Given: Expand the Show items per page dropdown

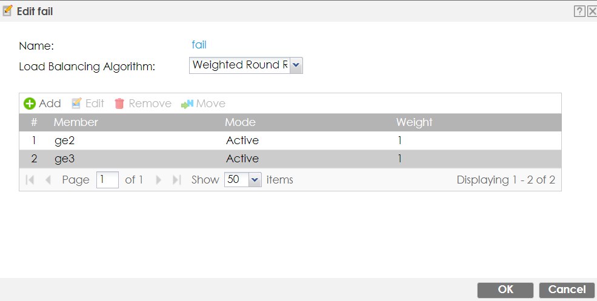Looking at the screenshot, I should pos(255,180).
